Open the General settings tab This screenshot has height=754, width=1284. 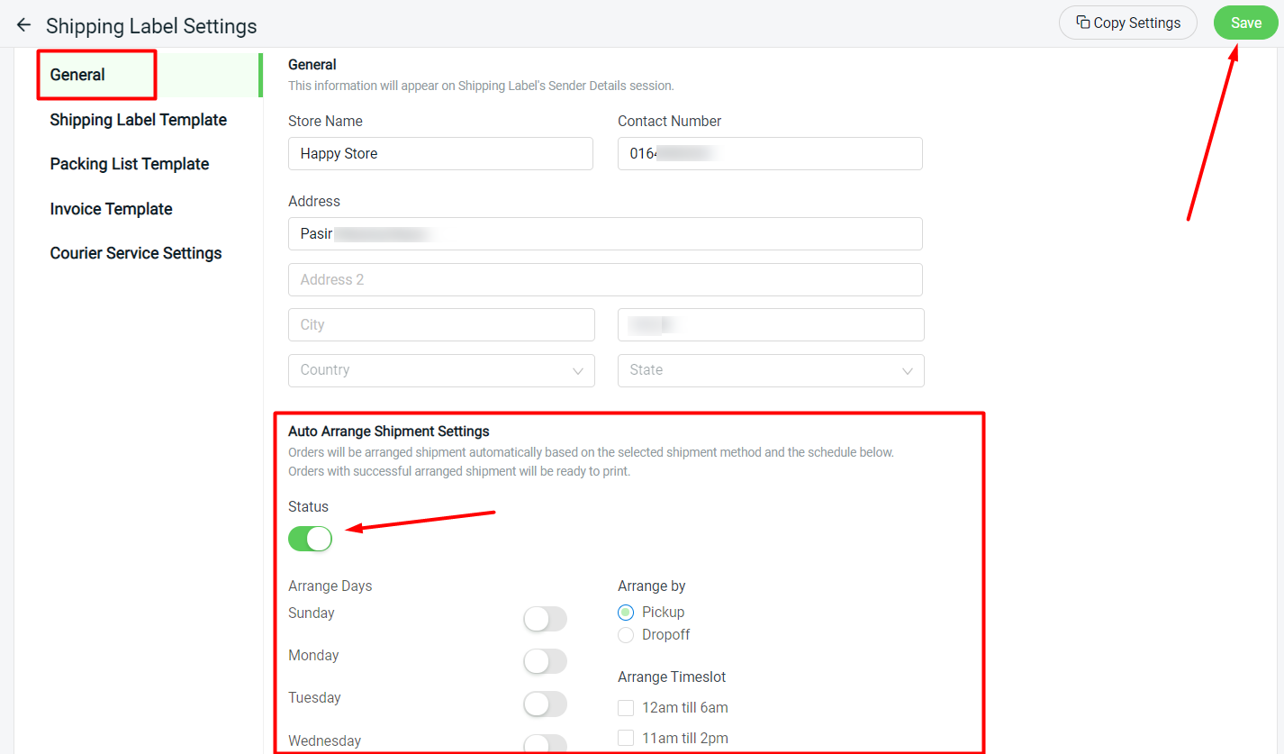78,75
